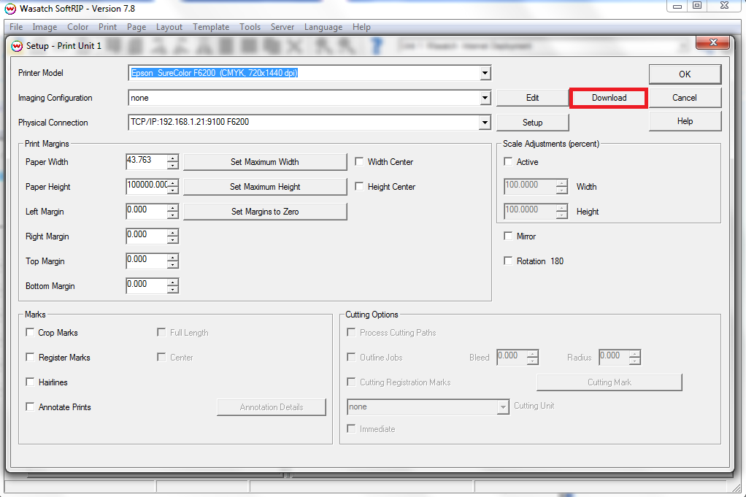
Task: Click the Left Margin input field
Action: point(147,211)
